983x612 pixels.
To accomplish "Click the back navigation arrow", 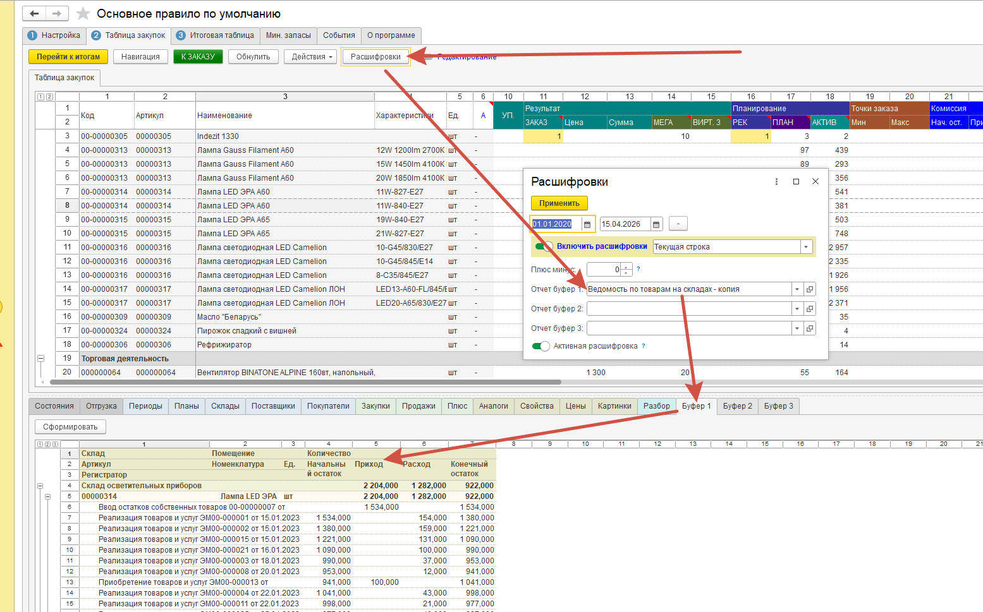I will 34,13.
